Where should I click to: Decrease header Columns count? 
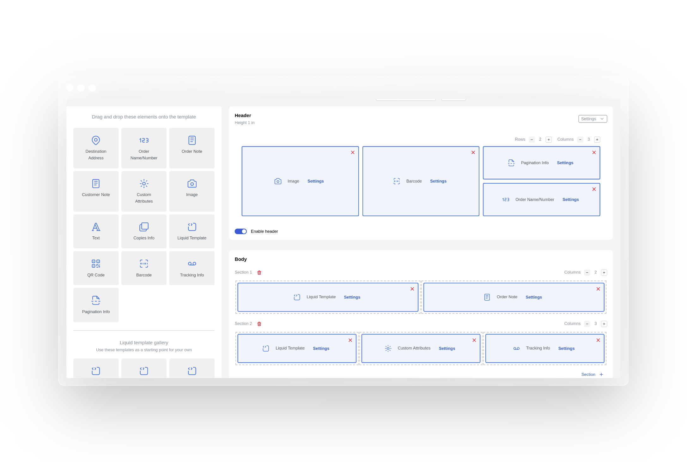580,139
